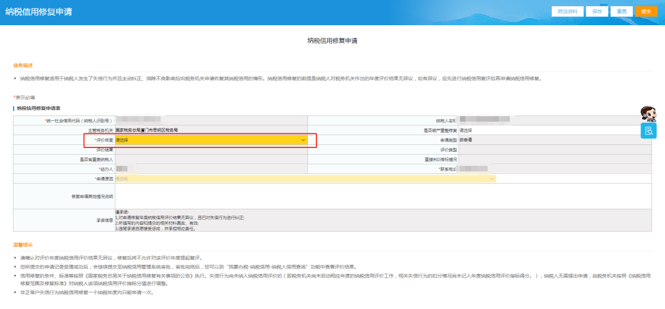Click the 申请类型 field showing 依申请
665x309 pixels.
point(554,140)
